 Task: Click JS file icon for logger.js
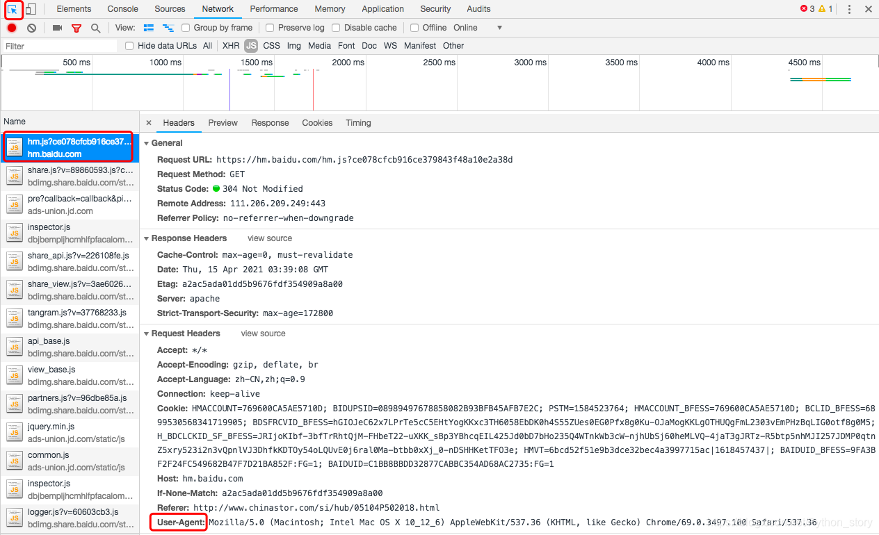pyautogui.click(x=15, y=518)
